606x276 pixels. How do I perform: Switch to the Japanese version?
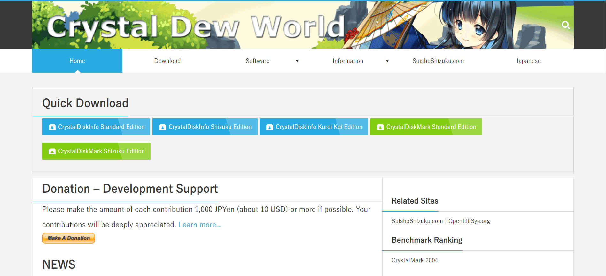528,61
